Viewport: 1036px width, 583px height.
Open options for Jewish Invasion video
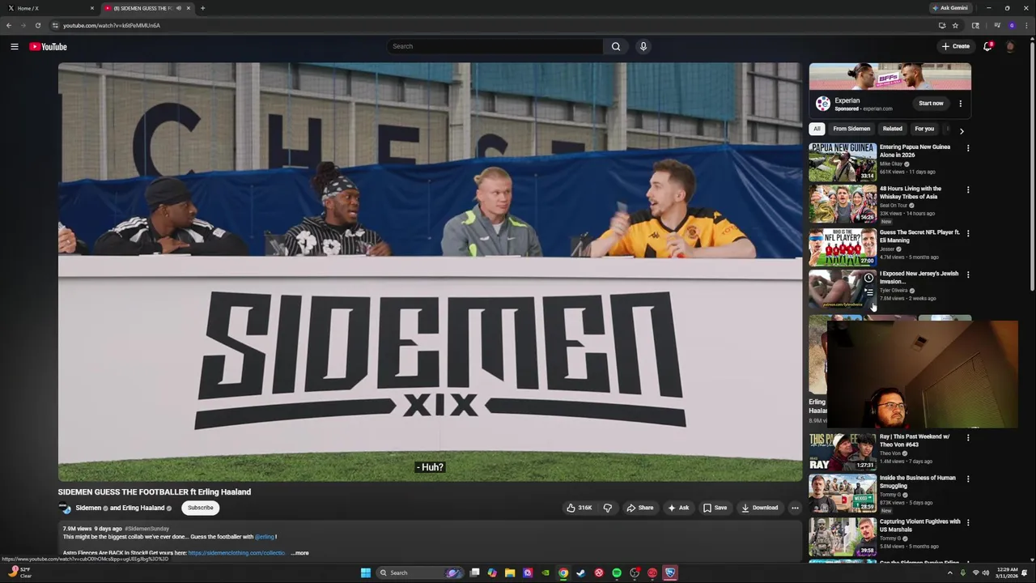pyautogui.click(x=968, y=274)
